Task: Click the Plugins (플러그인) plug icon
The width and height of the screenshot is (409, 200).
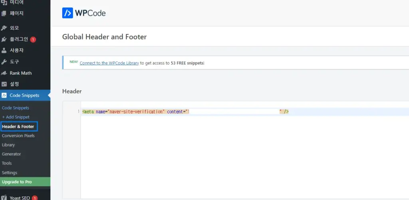Action: (x=4, y=40)
